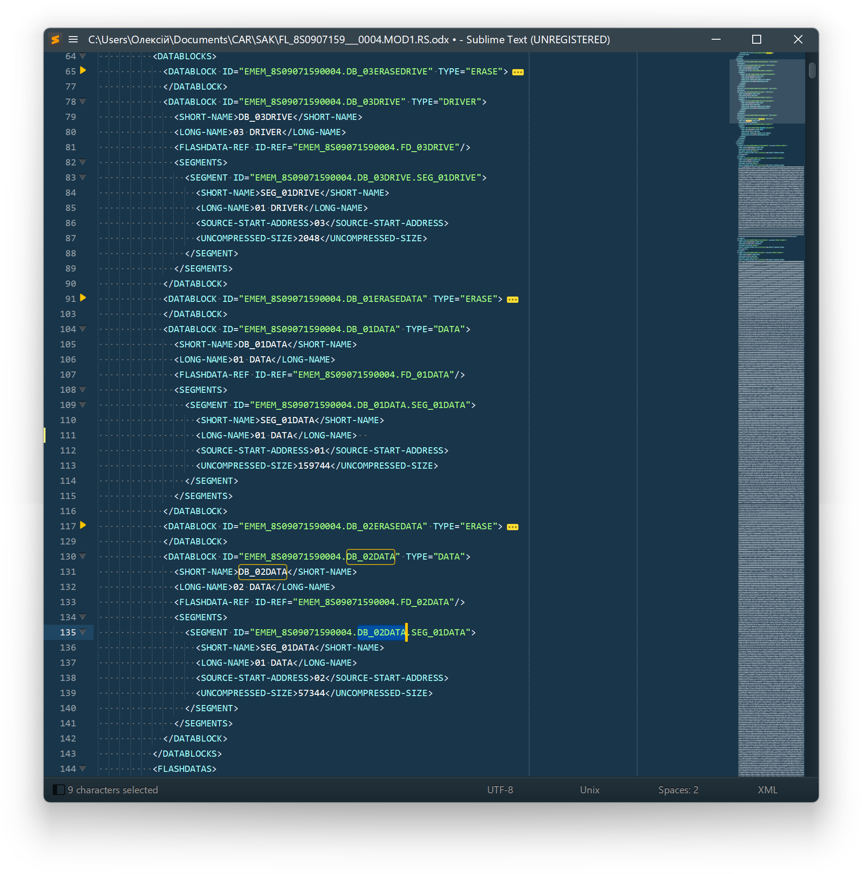Click the Sublime Text logo icon
Viewport: 862px width, 874px height.
[55, 40]
